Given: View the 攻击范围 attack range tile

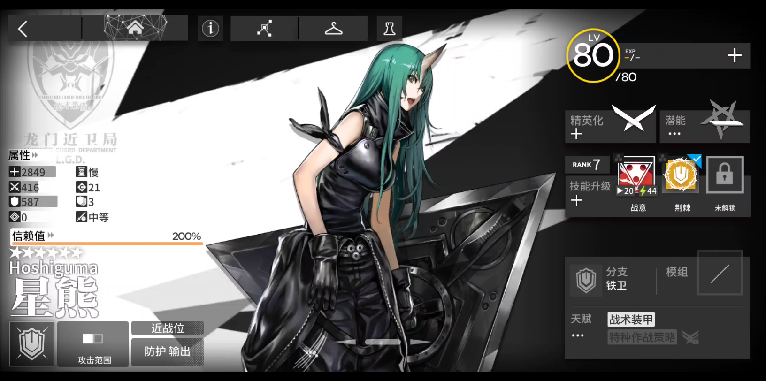Looking at the screenshot, I should point(93,344).
